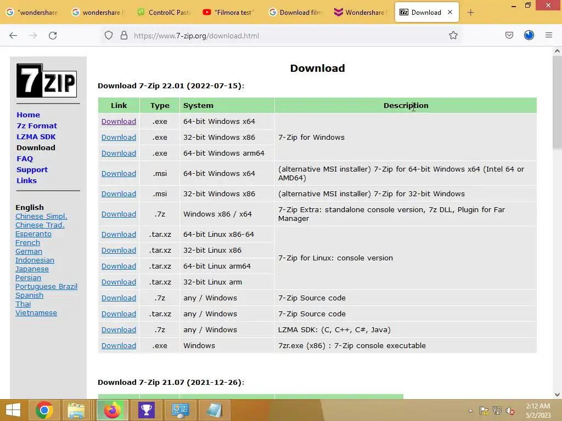
Task: Download the 64-bit Linux x86-64 tar.xz
Action: [x=119, y=235]
